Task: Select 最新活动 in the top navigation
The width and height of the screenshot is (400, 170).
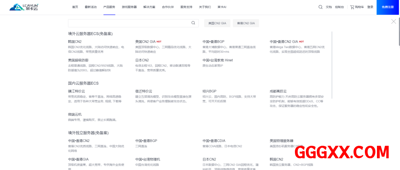Action: pos(90,7)
